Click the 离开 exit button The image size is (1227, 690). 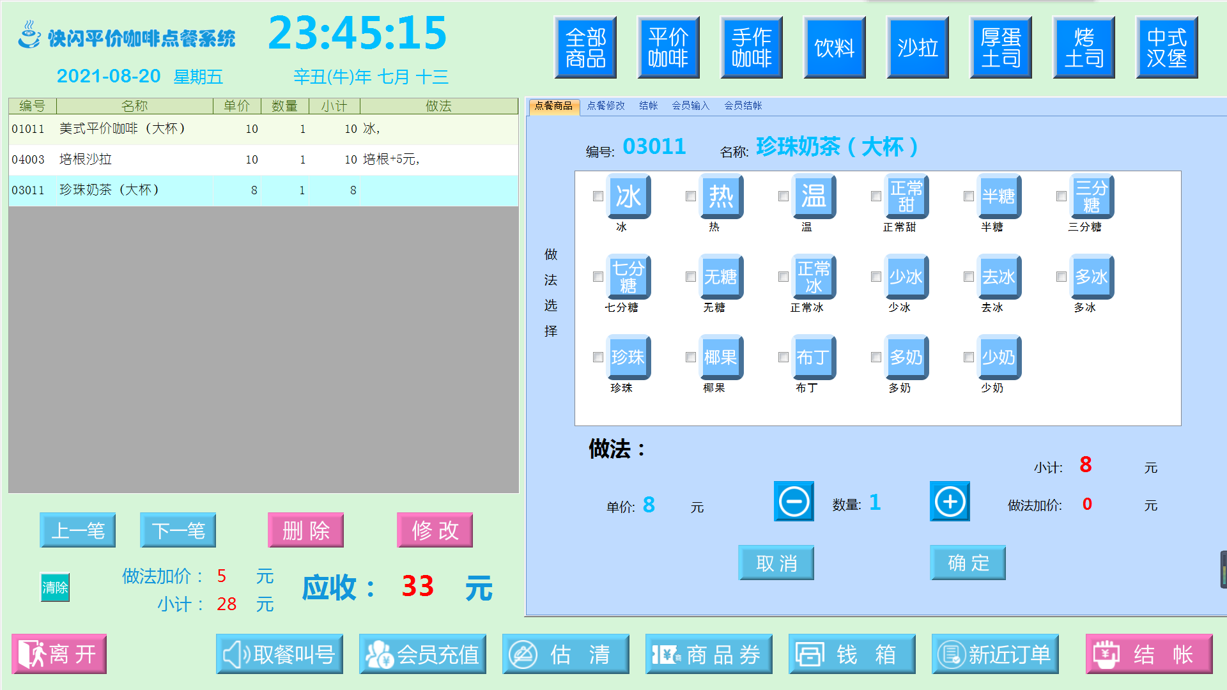[59, 654]
